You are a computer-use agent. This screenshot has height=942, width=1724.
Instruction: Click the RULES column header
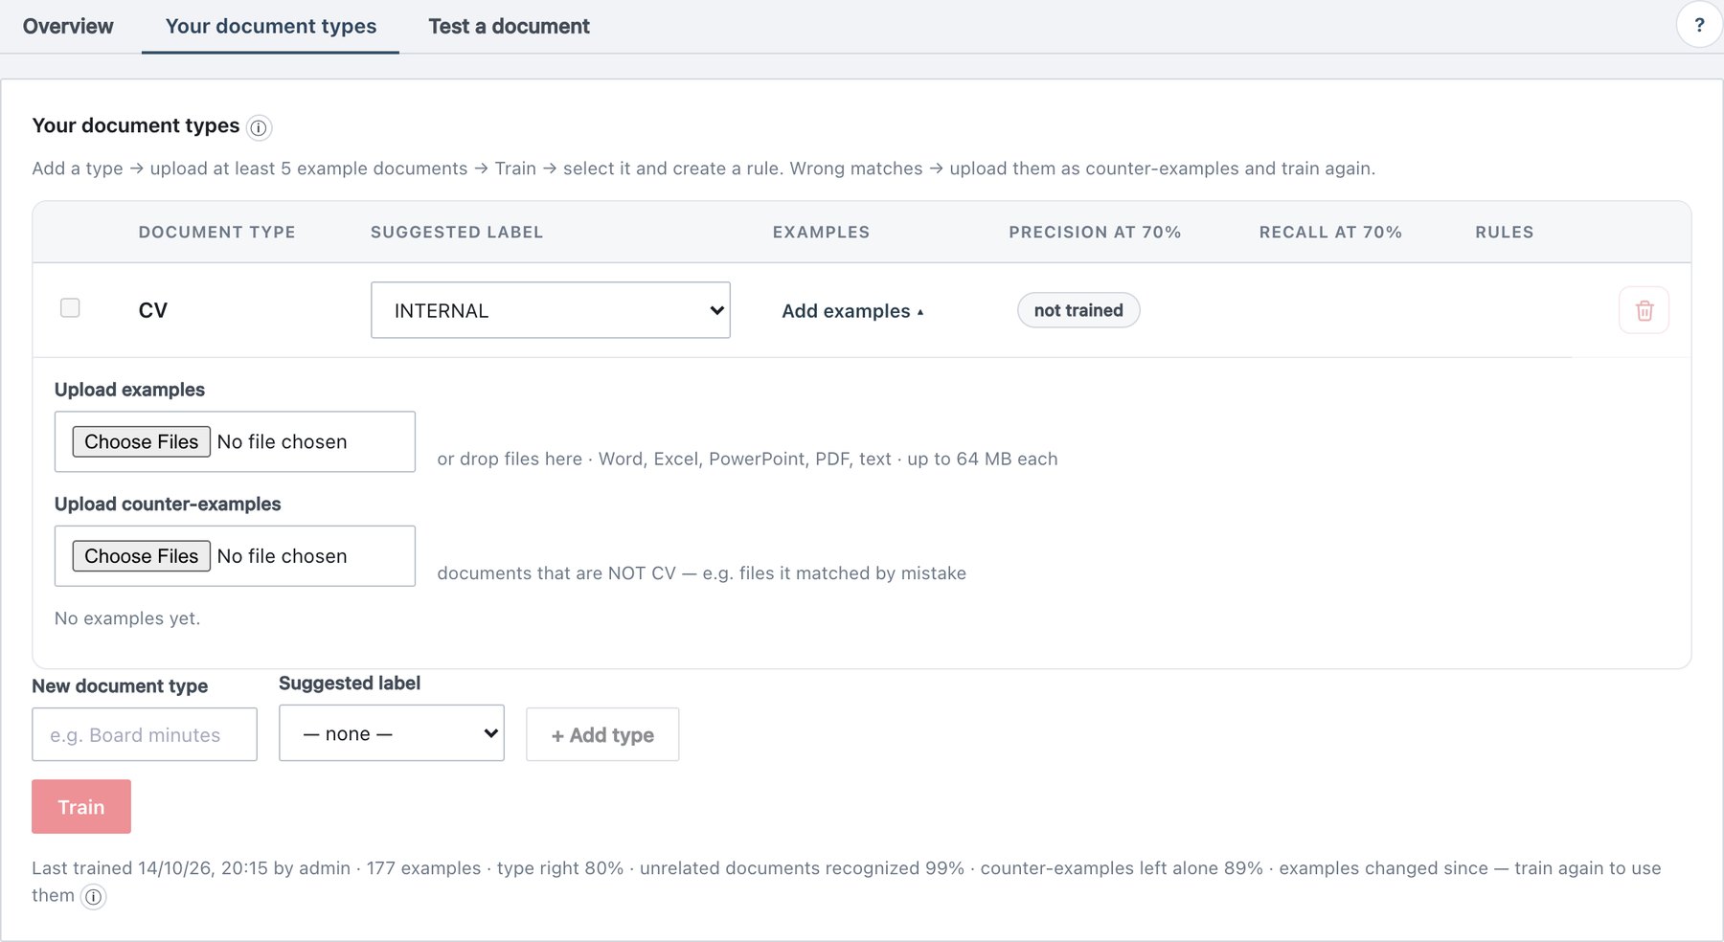(x=1504, y=232)
